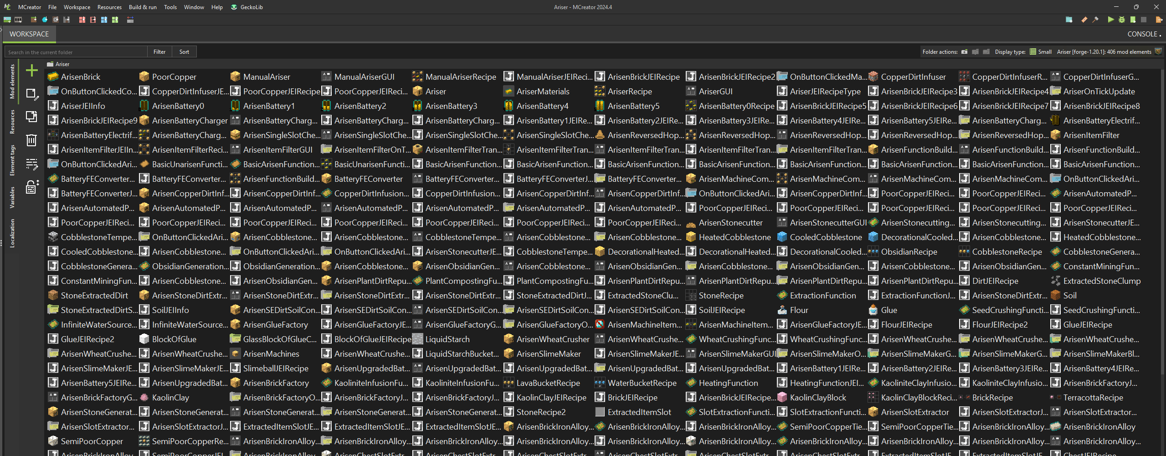The width and height of the screenshot is (1166, 456).
Task: Click the duplicate element icon in sidebar
Action: pos(31,117)
